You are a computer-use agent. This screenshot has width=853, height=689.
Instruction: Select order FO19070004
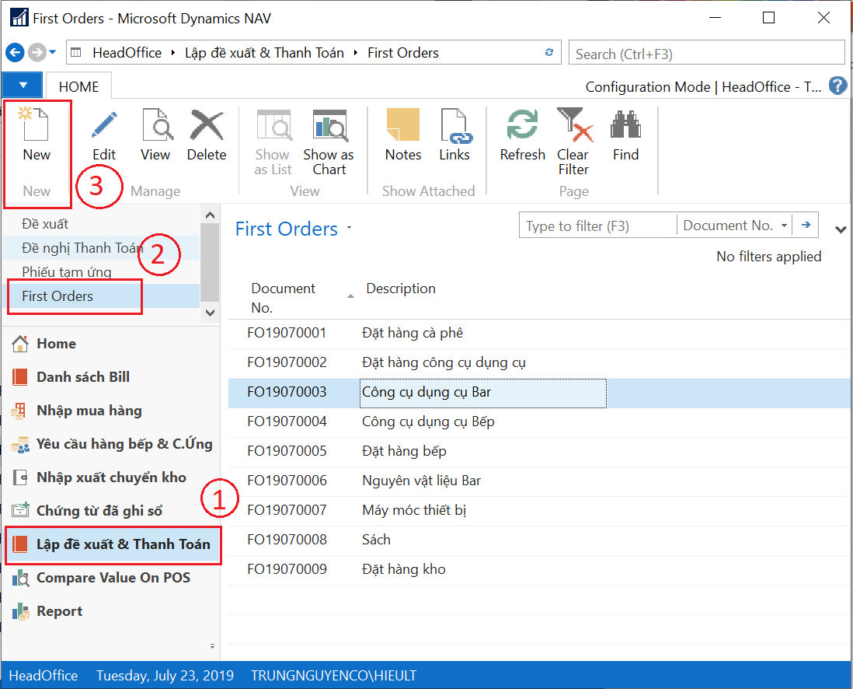click(538, 421)
